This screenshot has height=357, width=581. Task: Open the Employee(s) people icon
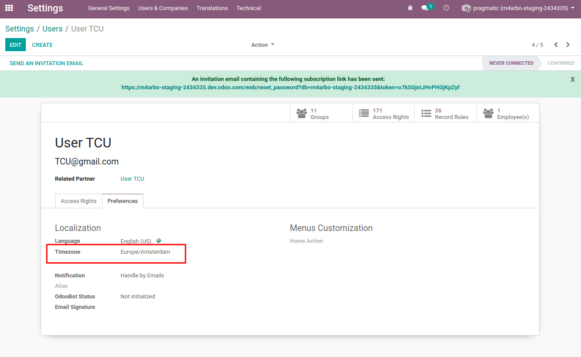(488, 113)
